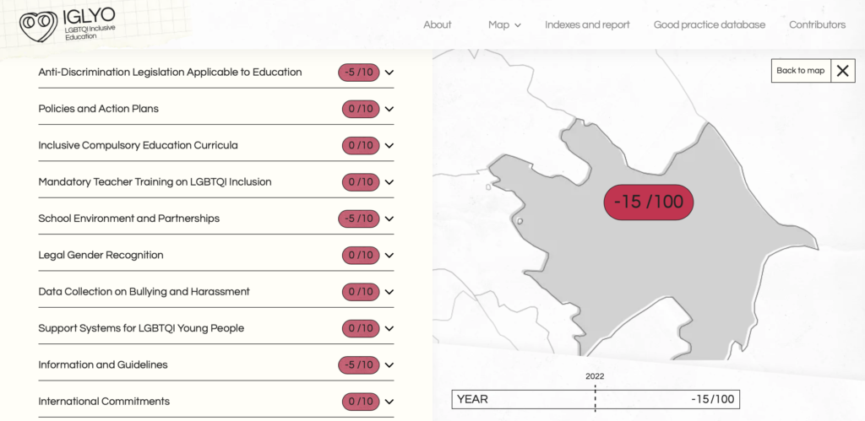Viewport: 865px width, 421px height.
Task: Open the About menu item
Action: tap(437, 25)
